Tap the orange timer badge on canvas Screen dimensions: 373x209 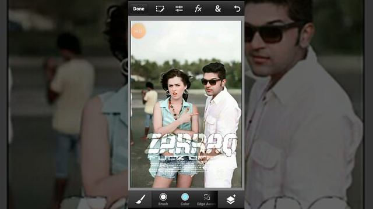click(x=138, y=31)
